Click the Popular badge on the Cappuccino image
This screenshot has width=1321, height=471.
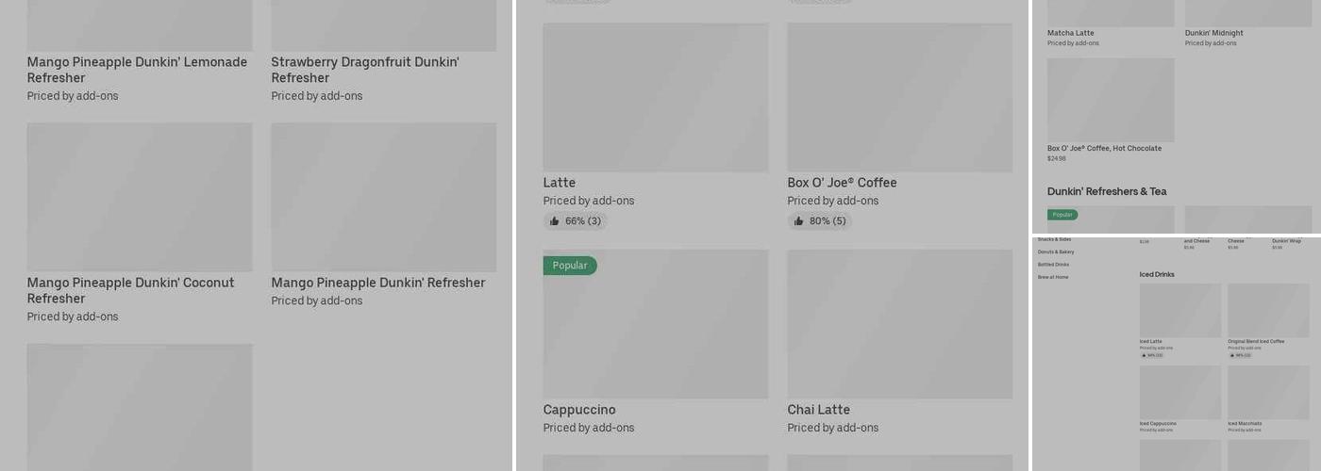[x=570, y=266]
